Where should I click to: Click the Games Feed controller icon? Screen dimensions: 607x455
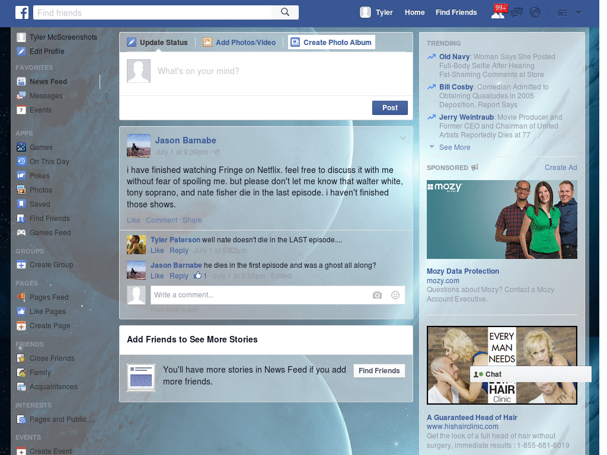[21, 232]
